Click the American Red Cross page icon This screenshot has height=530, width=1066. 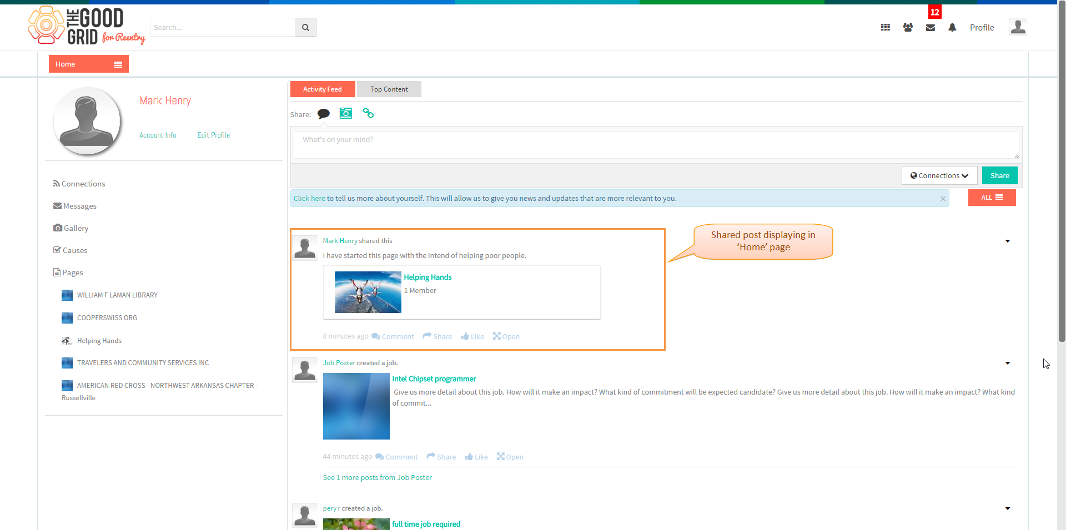pos(67,386)
